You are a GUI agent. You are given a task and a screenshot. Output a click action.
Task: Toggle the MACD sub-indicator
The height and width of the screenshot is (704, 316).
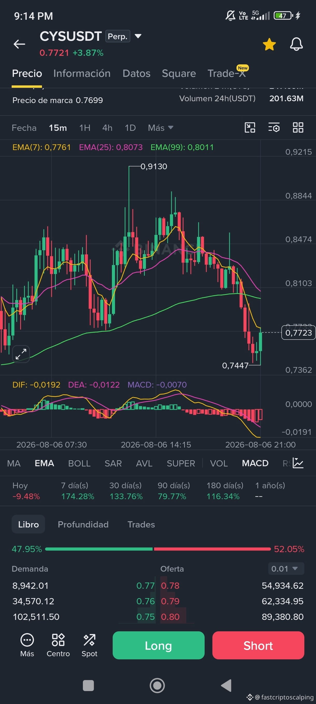pyautogui.click(x=255, y=463)
